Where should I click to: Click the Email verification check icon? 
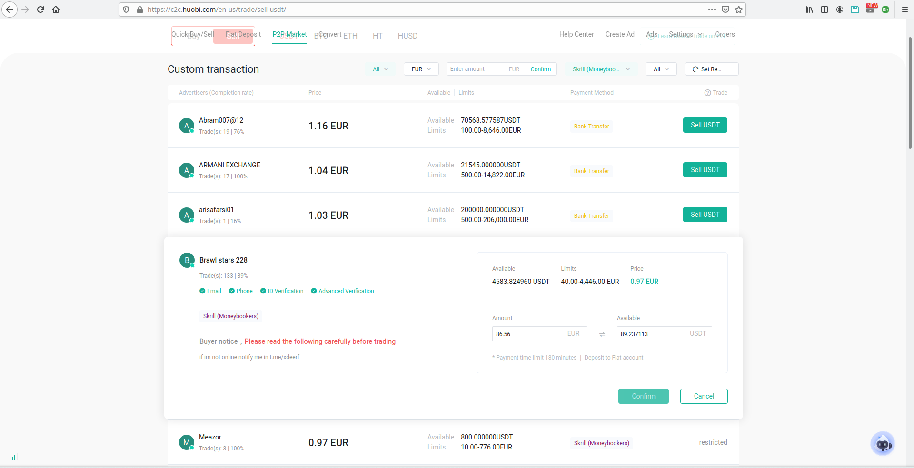pos(202,291)
